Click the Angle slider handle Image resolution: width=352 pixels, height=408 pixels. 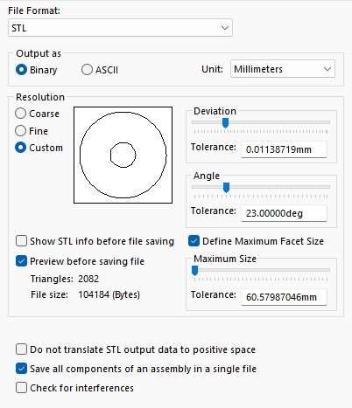[x=226, y=188]
